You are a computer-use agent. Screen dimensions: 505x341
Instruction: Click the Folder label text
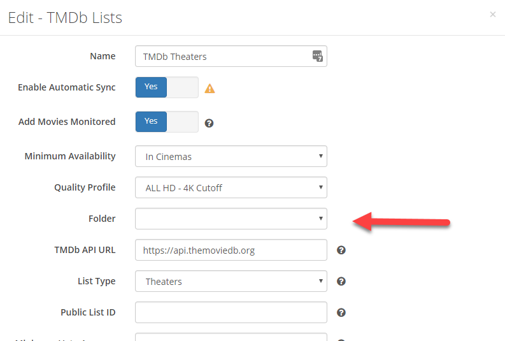102,219
